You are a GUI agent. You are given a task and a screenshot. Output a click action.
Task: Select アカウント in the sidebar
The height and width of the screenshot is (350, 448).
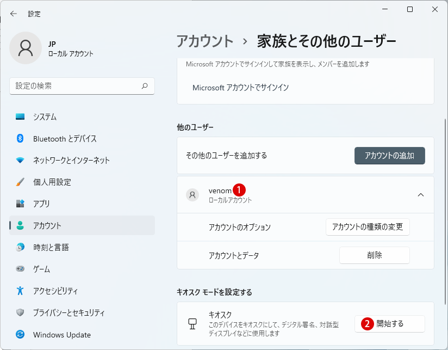pos(82,225)
